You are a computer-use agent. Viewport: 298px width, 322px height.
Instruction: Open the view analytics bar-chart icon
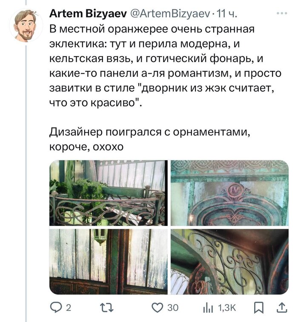[208, 308]
